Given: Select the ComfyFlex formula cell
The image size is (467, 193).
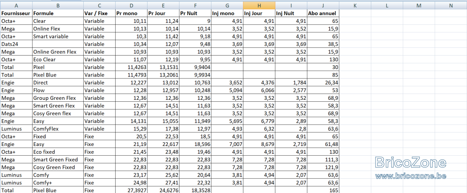Looking at the screenshot, I should tap(58, 129).
